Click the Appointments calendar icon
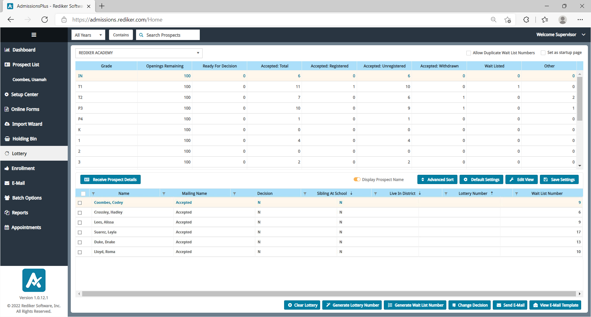591x317 pixels. point(7,227)
